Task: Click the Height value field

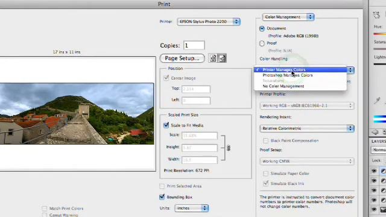Action: point(200,148)
